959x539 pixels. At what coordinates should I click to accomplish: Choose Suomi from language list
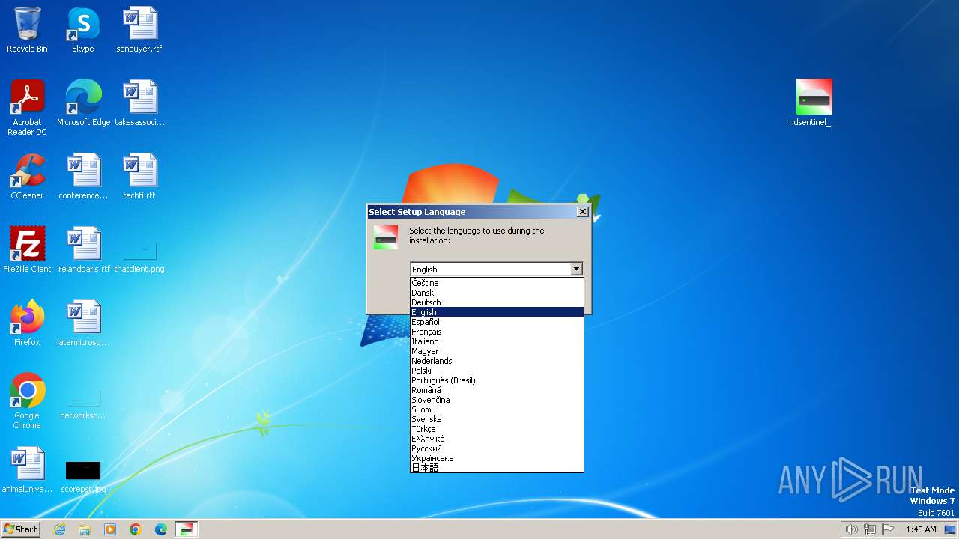497,409
